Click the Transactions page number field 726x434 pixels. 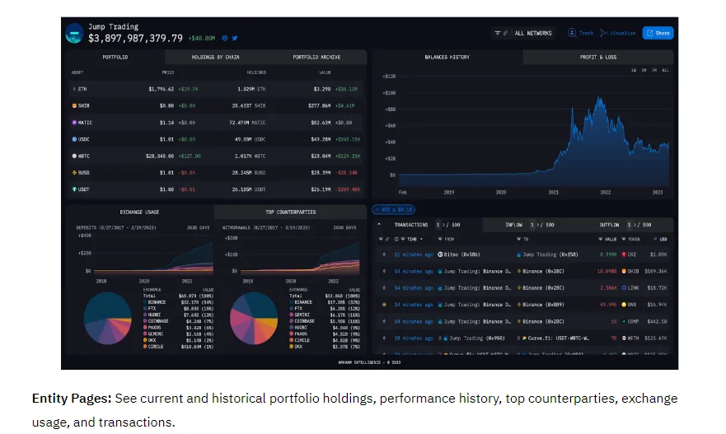tap(438, 225)
